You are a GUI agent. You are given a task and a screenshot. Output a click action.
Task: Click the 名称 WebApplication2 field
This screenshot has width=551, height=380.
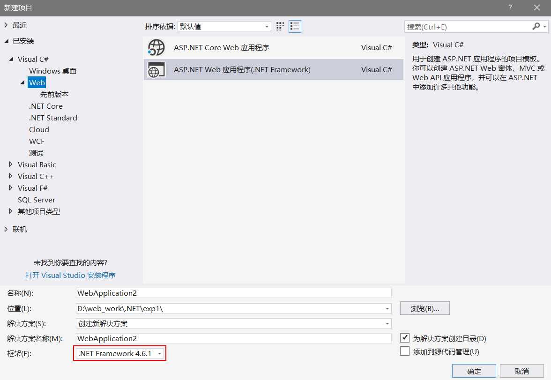[234, 293]
